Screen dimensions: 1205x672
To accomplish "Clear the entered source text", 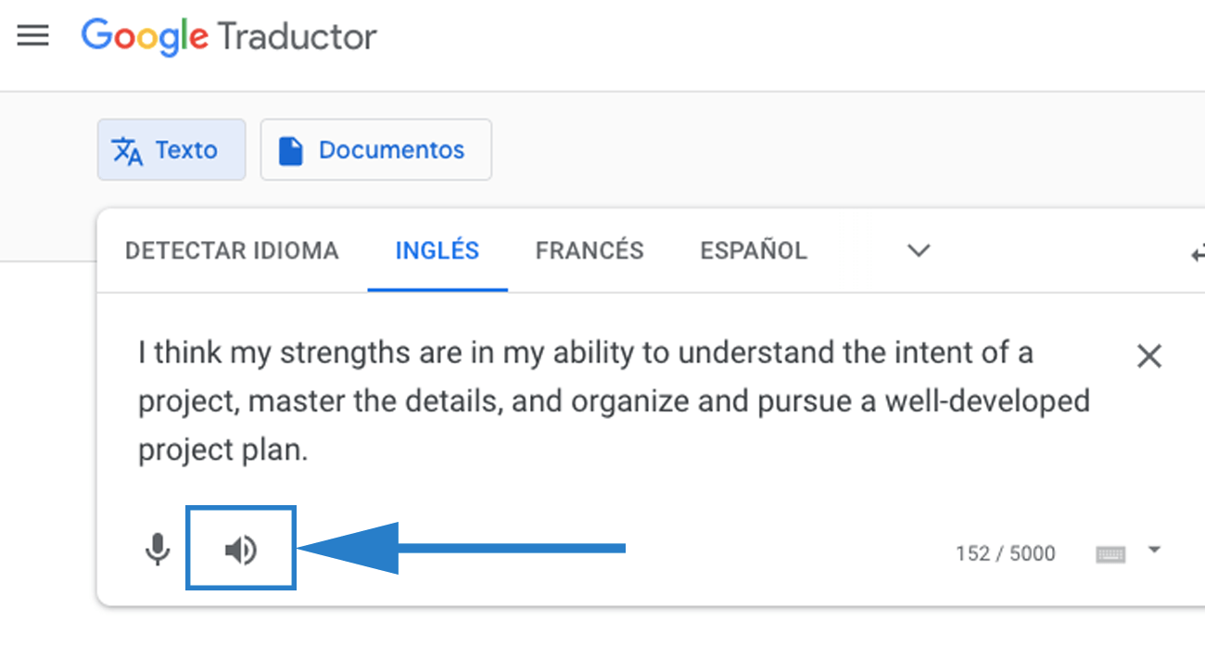I will (1149, 355).
